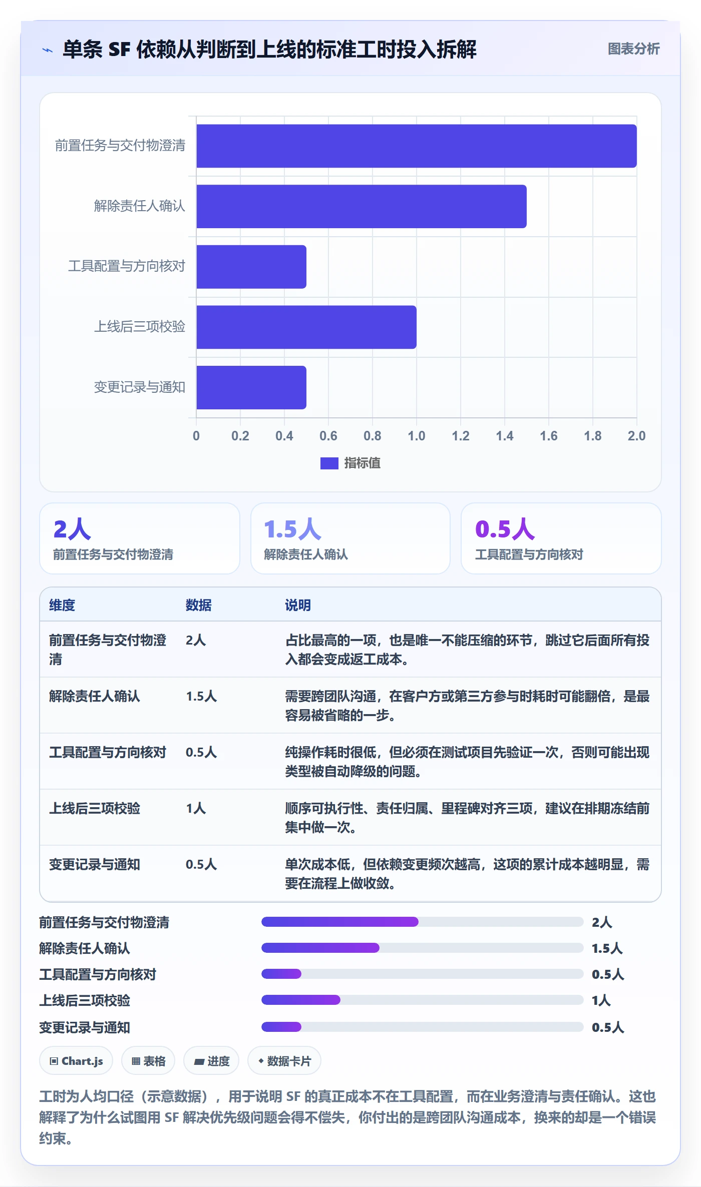
Task: Click progress bar for 变更记录与通知
Action: click(x=423, y=1027)
